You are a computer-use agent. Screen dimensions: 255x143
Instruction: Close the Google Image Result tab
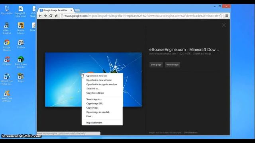(71, 10)
